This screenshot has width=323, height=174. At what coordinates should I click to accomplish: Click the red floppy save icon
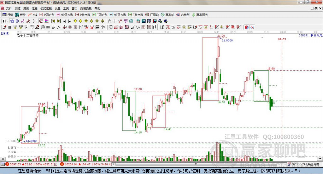tap(155, 21)
